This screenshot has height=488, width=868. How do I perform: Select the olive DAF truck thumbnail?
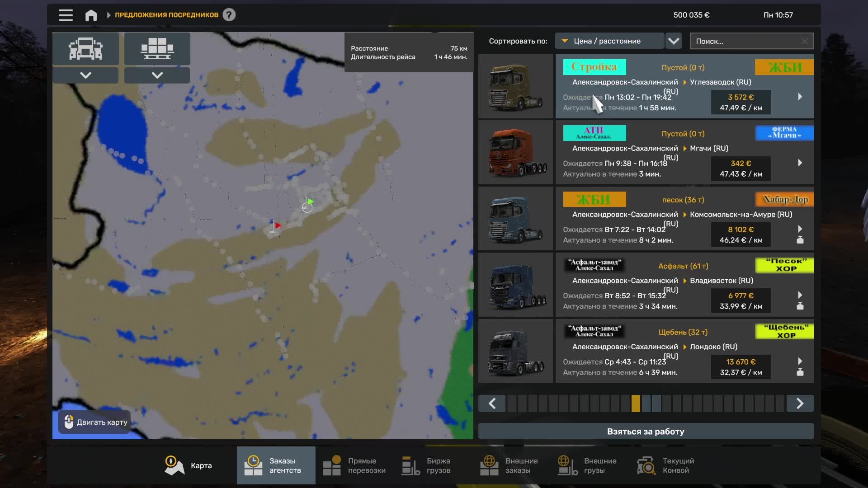[x=516, y=86]
